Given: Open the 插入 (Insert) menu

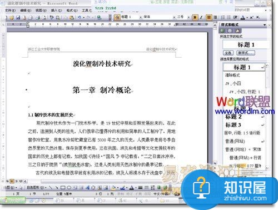Looking at the screenshot, I should 57,11.
